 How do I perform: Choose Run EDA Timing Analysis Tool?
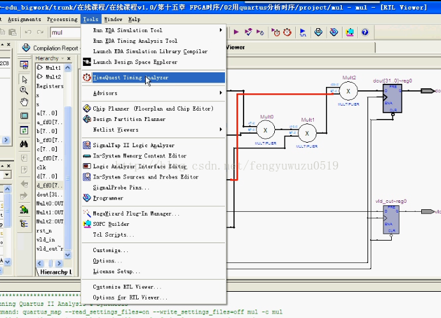pyautogui.click(x=153, y=41)
